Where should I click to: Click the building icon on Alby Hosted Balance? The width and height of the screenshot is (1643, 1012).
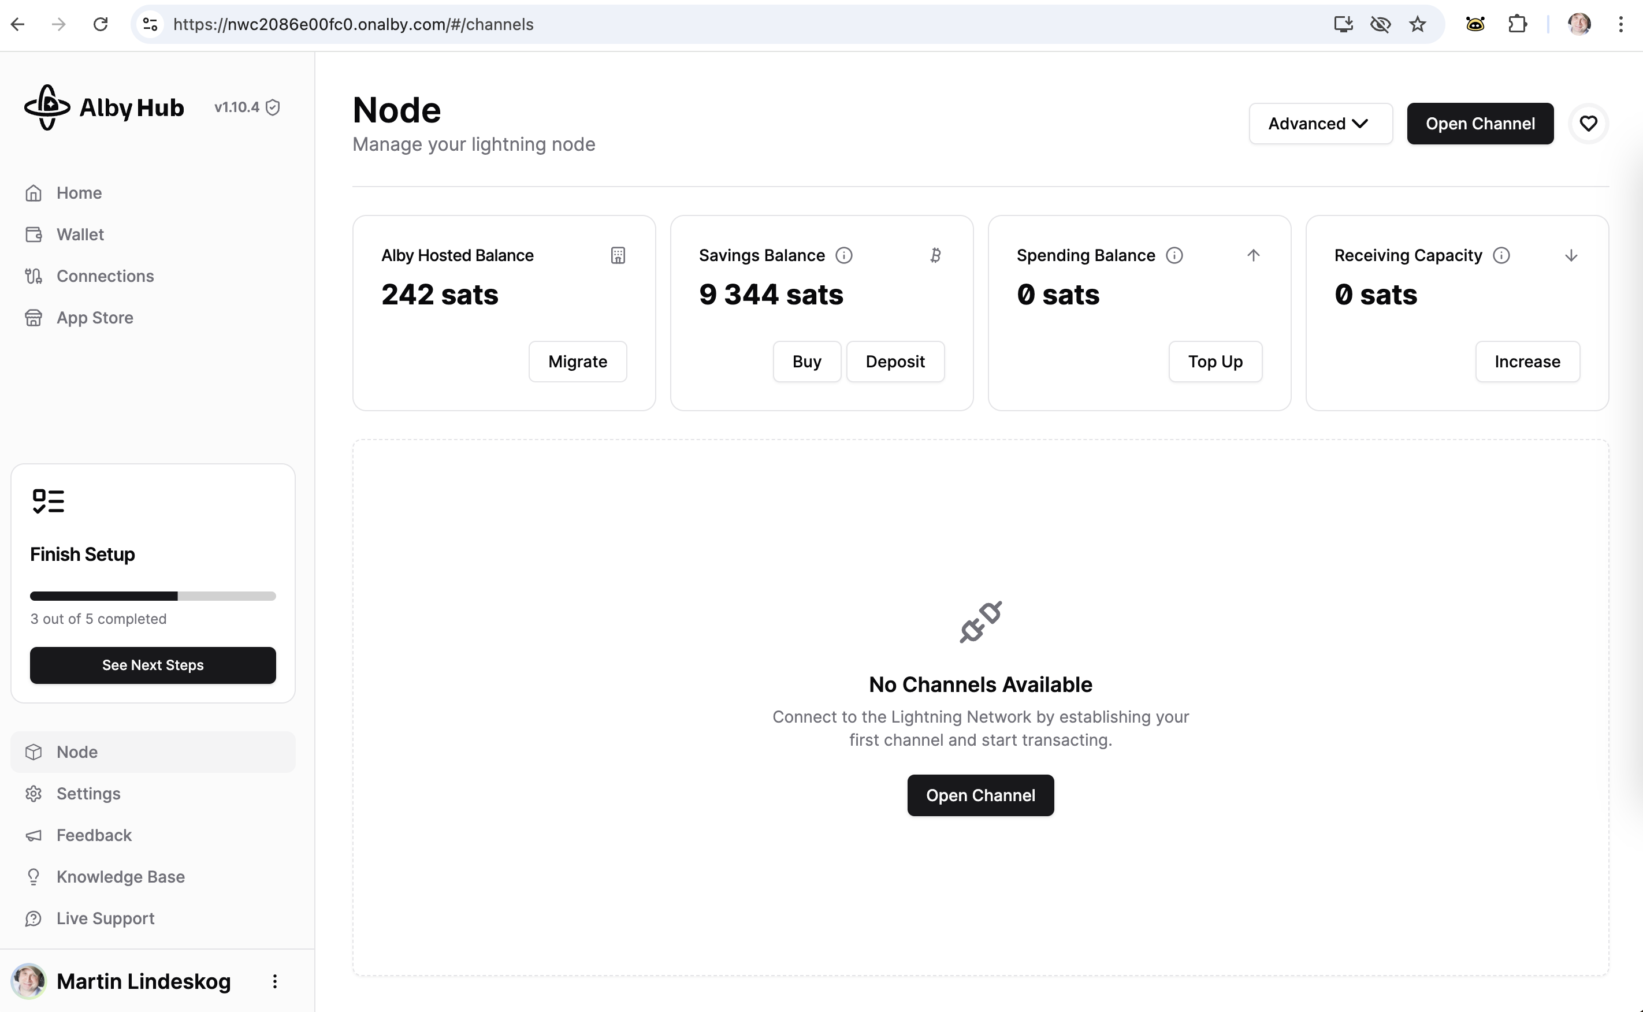618,255
